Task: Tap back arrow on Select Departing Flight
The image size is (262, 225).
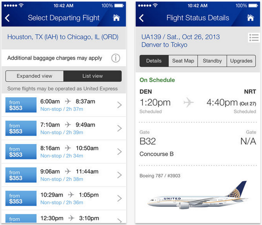Action: click(x=7, y=18)
